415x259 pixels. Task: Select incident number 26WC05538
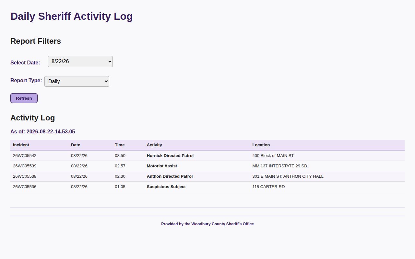pyautogui.click(x=25, y=176)
